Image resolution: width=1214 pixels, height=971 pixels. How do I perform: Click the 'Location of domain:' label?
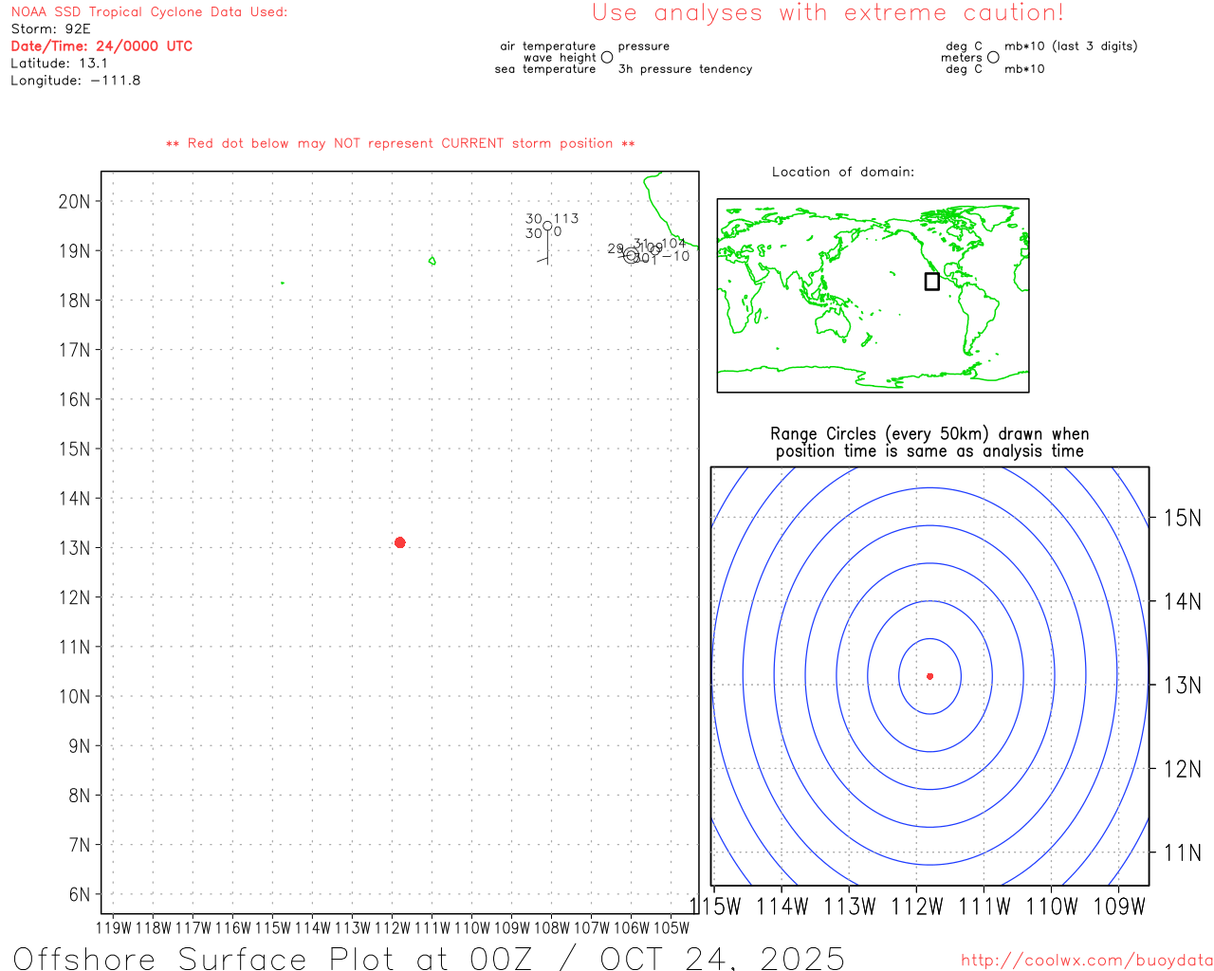843,172
